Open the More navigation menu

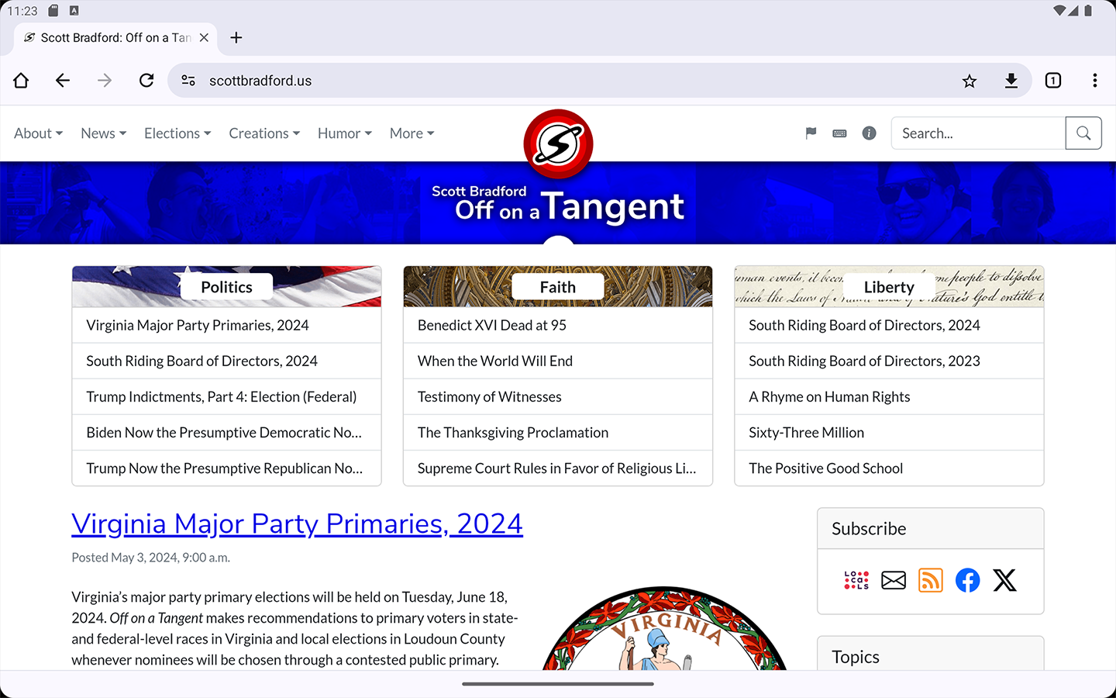[x=412, y=133]
